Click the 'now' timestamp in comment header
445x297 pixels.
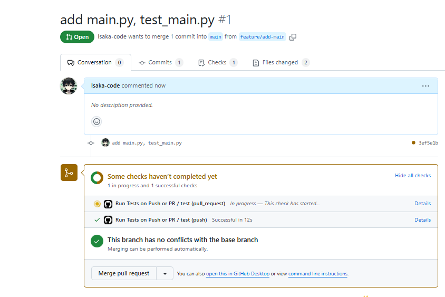(160, 85)
